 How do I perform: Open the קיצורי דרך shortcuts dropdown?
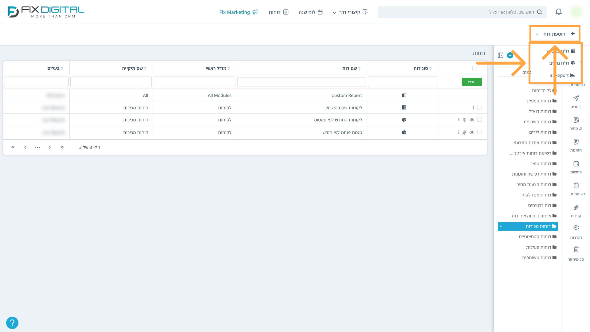(350, 12)
